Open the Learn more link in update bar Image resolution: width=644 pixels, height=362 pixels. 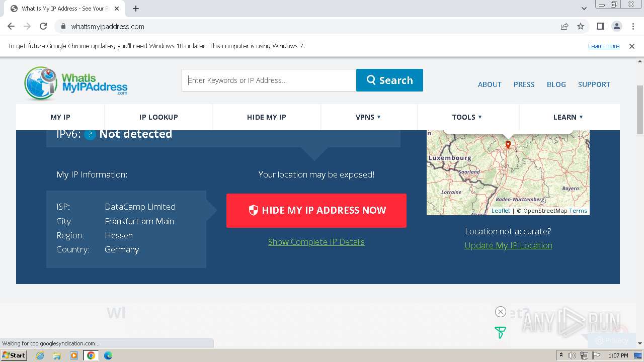pyautogui.click(x=604, y=46)
